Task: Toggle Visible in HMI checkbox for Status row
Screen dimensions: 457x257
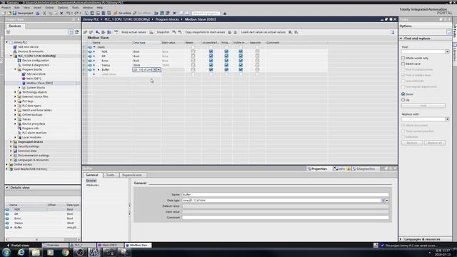Action: [x=241, y=65]
